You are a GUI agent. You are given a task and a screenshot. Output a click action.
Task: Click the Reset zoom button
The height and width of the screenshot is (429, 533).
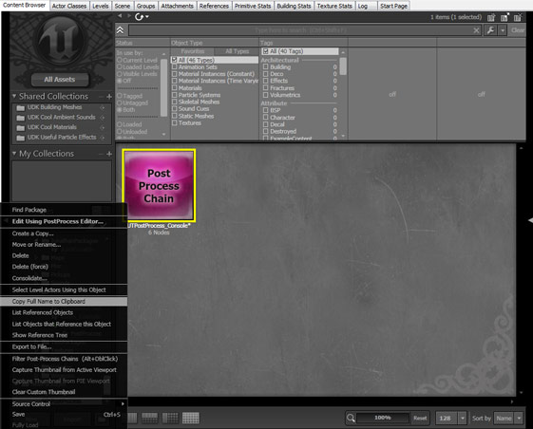420,419
